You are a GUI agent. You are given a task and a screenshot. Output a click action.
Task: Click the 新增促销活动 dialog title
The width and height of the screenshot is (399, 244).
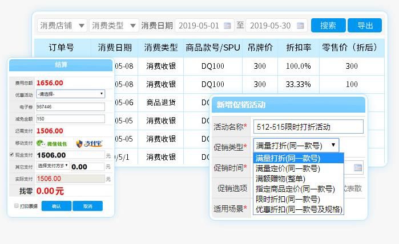pos(241,105)
